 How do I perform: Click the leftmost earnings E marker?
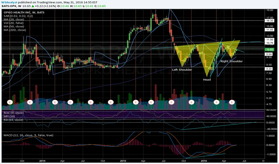pos(10,102)
